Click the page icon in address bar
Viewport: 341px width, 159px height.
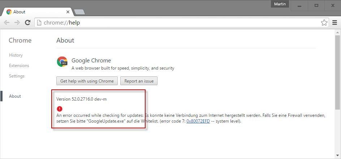pyautogui.click(x=39, y=23)
